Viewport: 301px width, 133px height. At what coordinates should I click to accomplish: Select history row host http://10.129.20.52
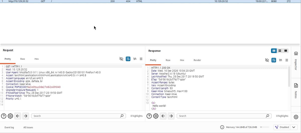(18, 1)
